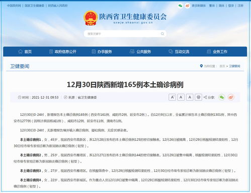Reset font size with the plain A button
This screenshot has height=193, width=251.
pyautogui.click(x=190, y=97)
